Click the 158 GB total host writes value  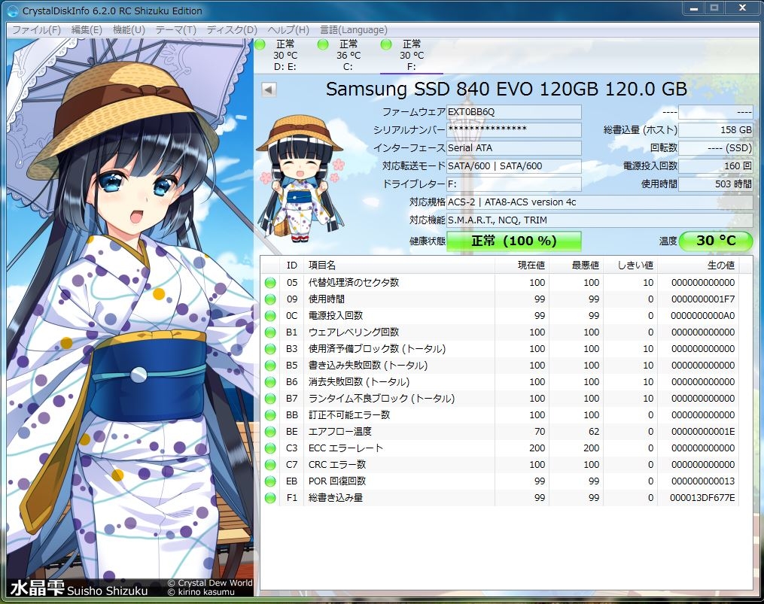[x=715, y=130]
